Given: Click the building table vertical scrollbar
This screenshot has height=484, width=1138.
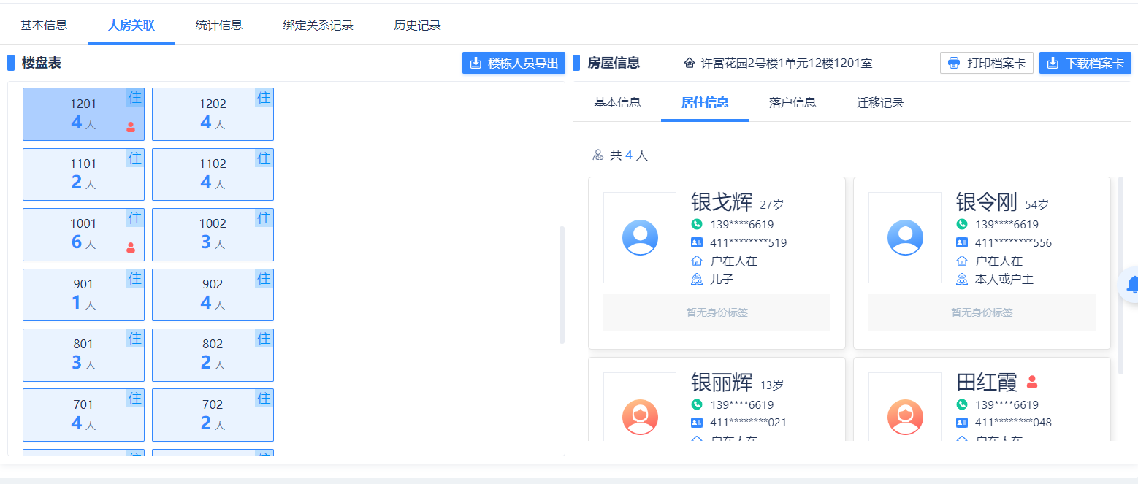Looking at the screenshot, I should (x=562, y=285).
